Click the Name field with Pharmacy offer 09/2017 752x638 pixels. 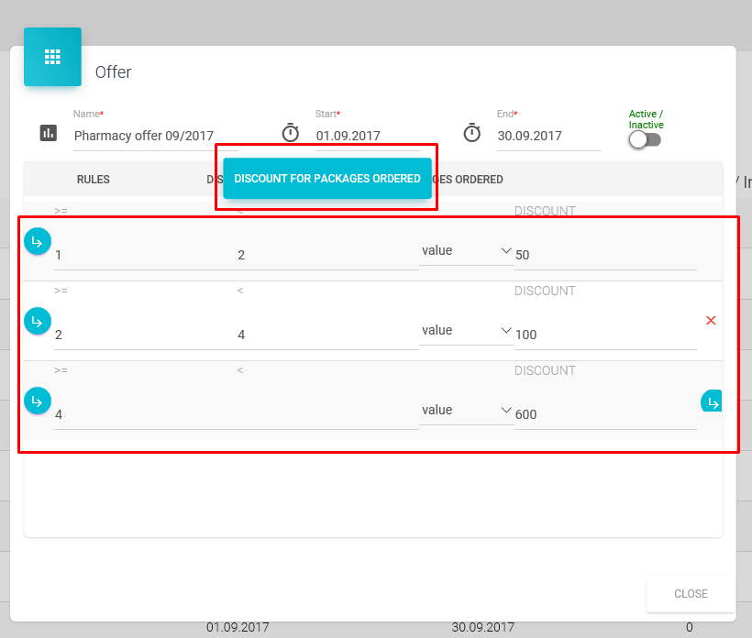(156, 136)
